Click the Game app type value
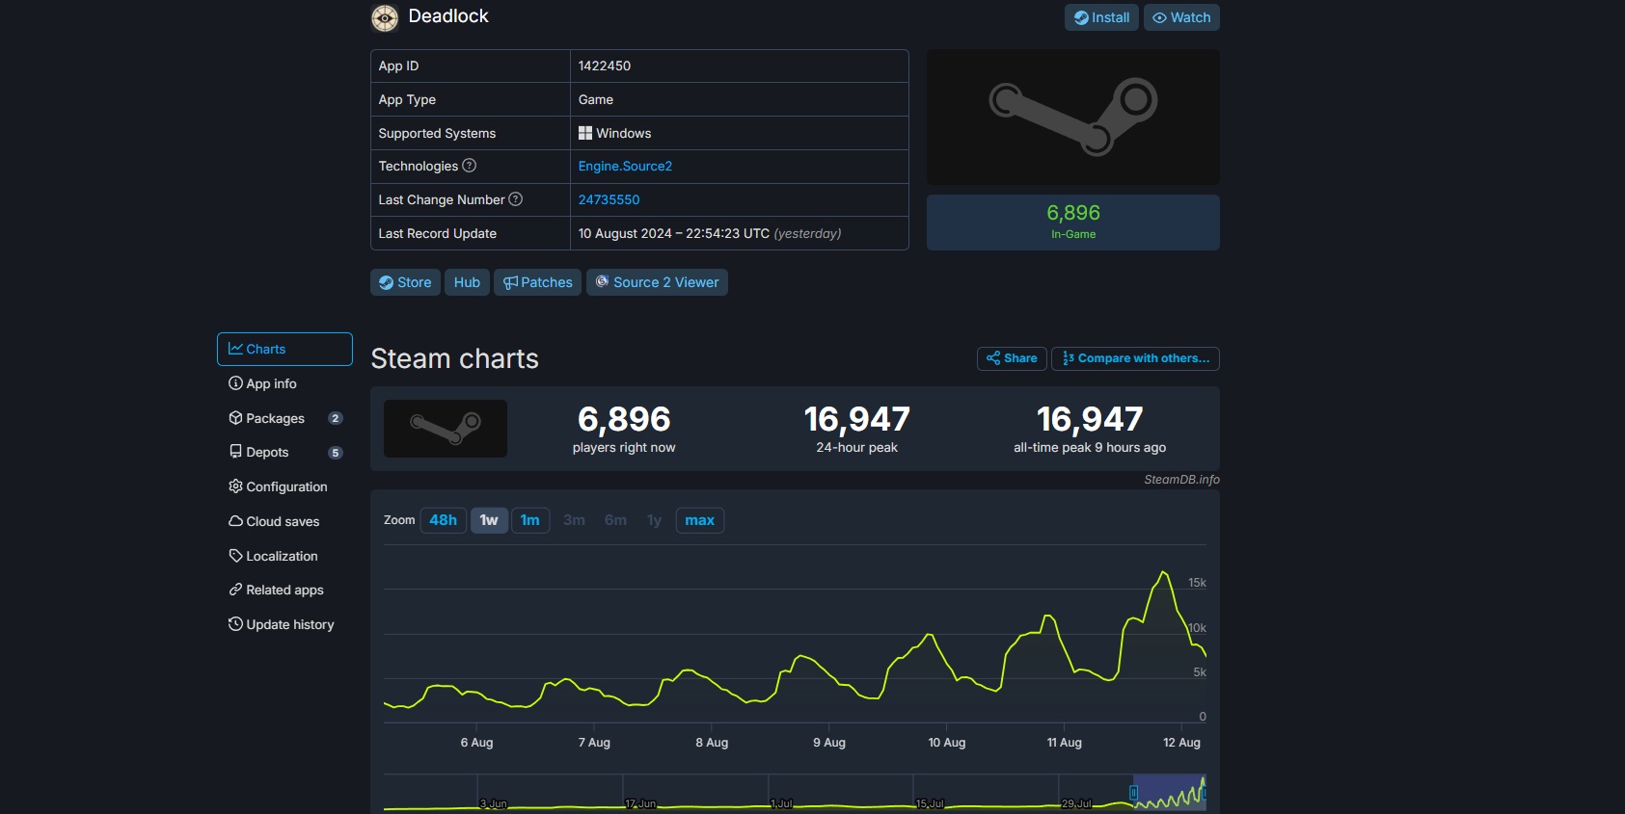The width and height of the screenshot is (1625, 814). 596,99
